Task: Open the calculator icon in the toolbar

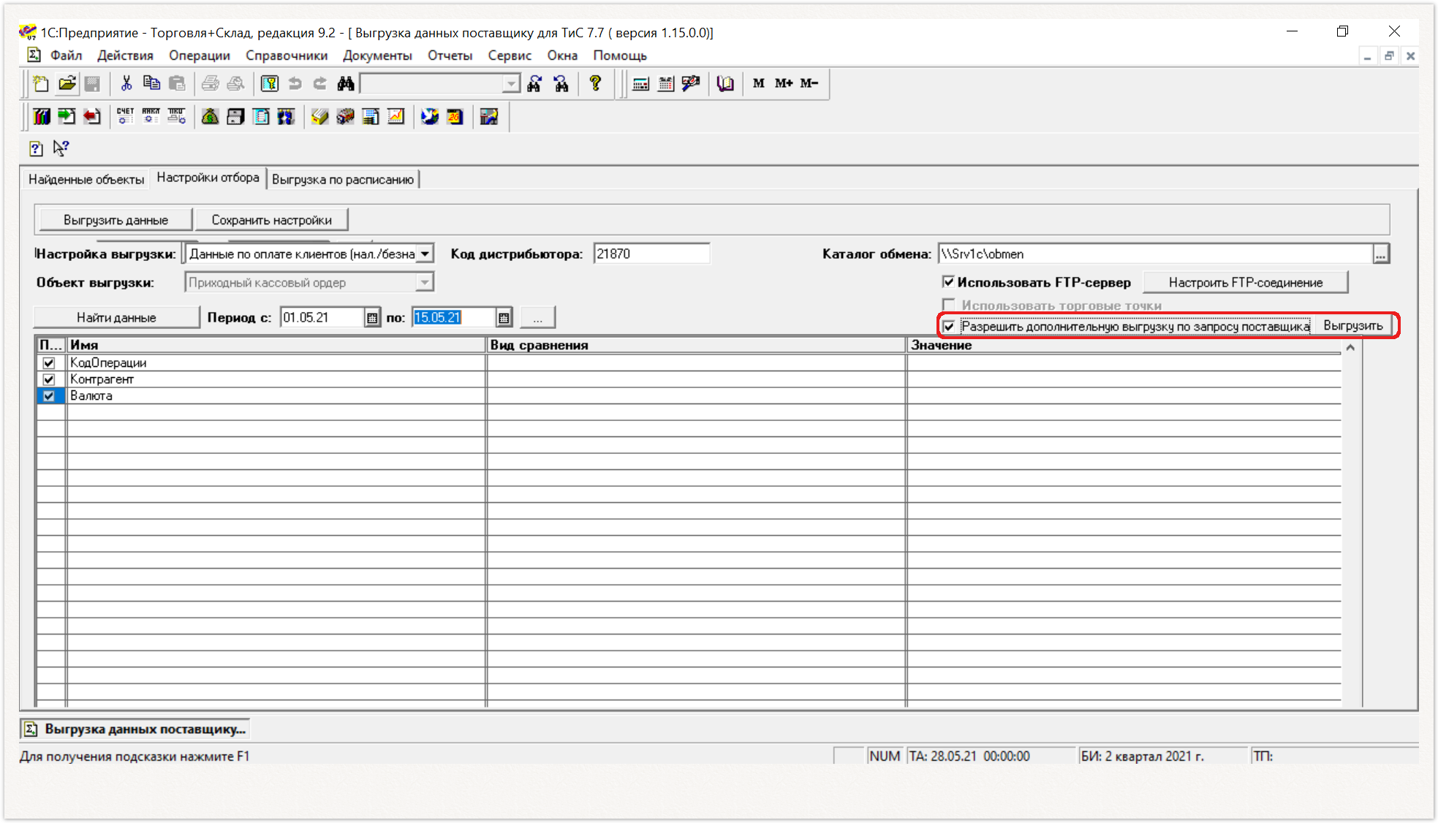Action: [640, 84]
